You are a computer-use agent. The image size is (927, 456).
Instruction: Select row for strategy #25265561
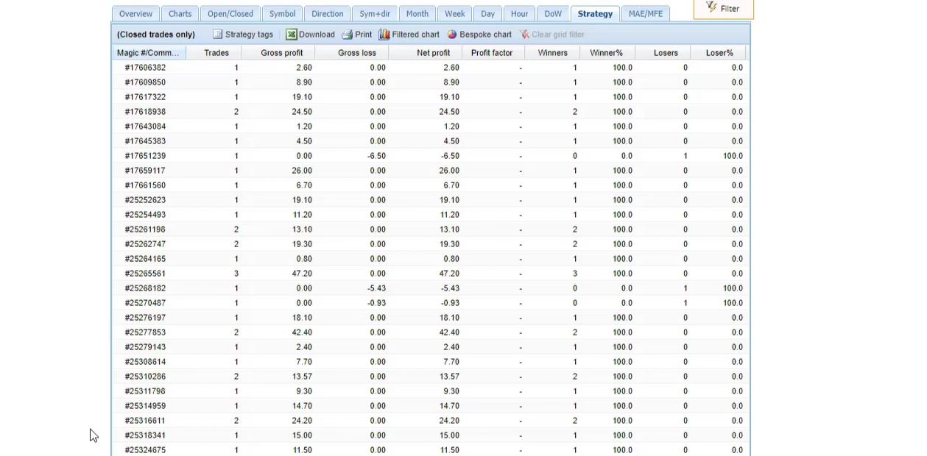145,274
